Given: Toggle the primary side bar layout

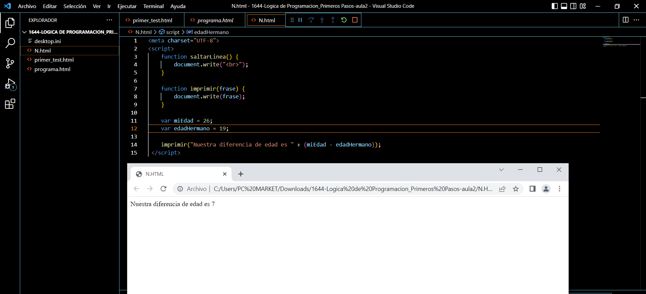Looking at the screenshot, I should pos(555,6).
